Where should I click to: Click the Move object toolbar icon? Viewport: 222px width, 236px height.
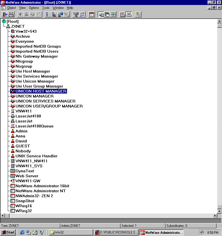coord(39,14)
